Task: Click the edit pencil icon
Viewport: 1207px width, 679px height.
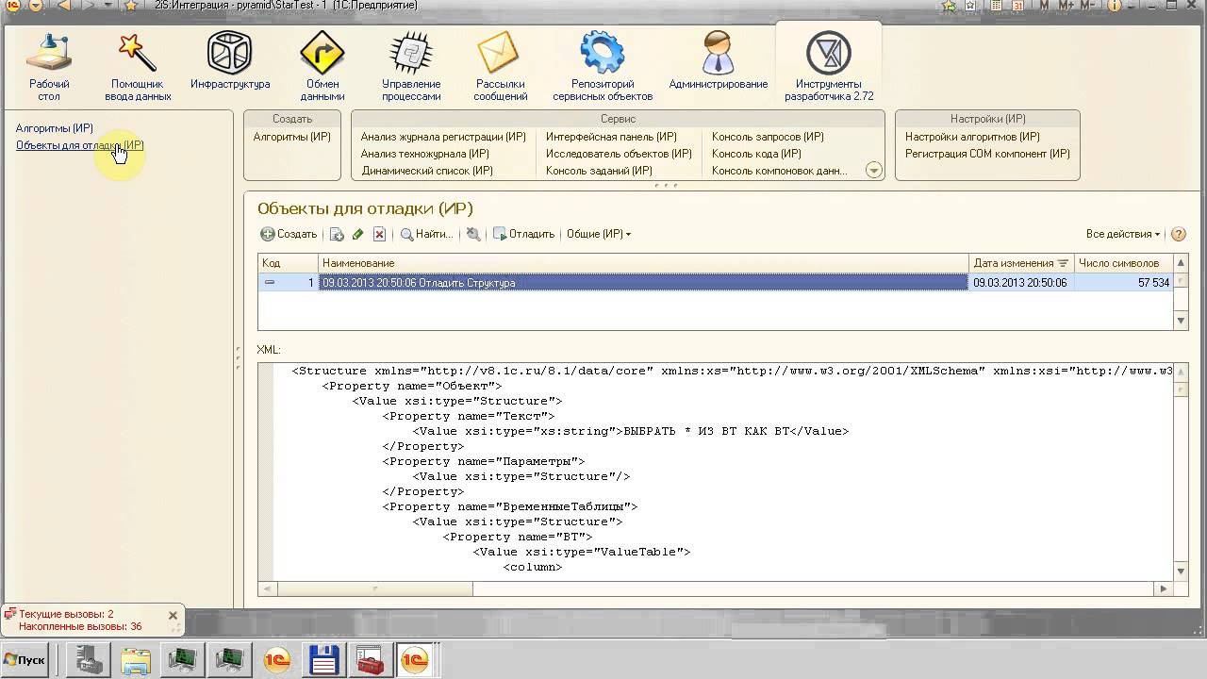Action: [358, 234]
